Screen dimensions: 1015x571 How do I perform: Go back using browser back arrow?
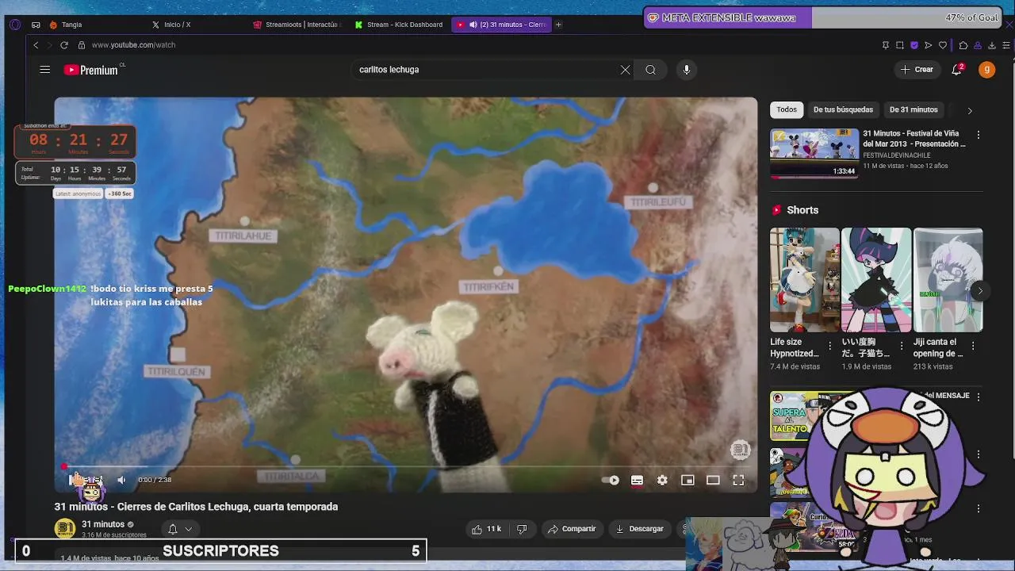click(36, 45)
